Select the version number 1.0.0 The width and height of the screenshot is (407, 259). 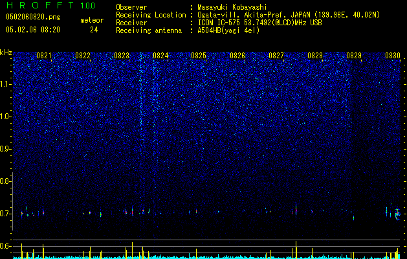(x=88, y=6)
